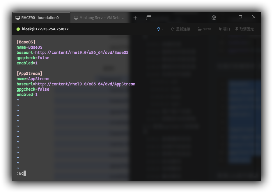Click 取消固定 to unpin the toolbar
The height and width of the screenshot is (193, 273).
(x=244, y=29)
